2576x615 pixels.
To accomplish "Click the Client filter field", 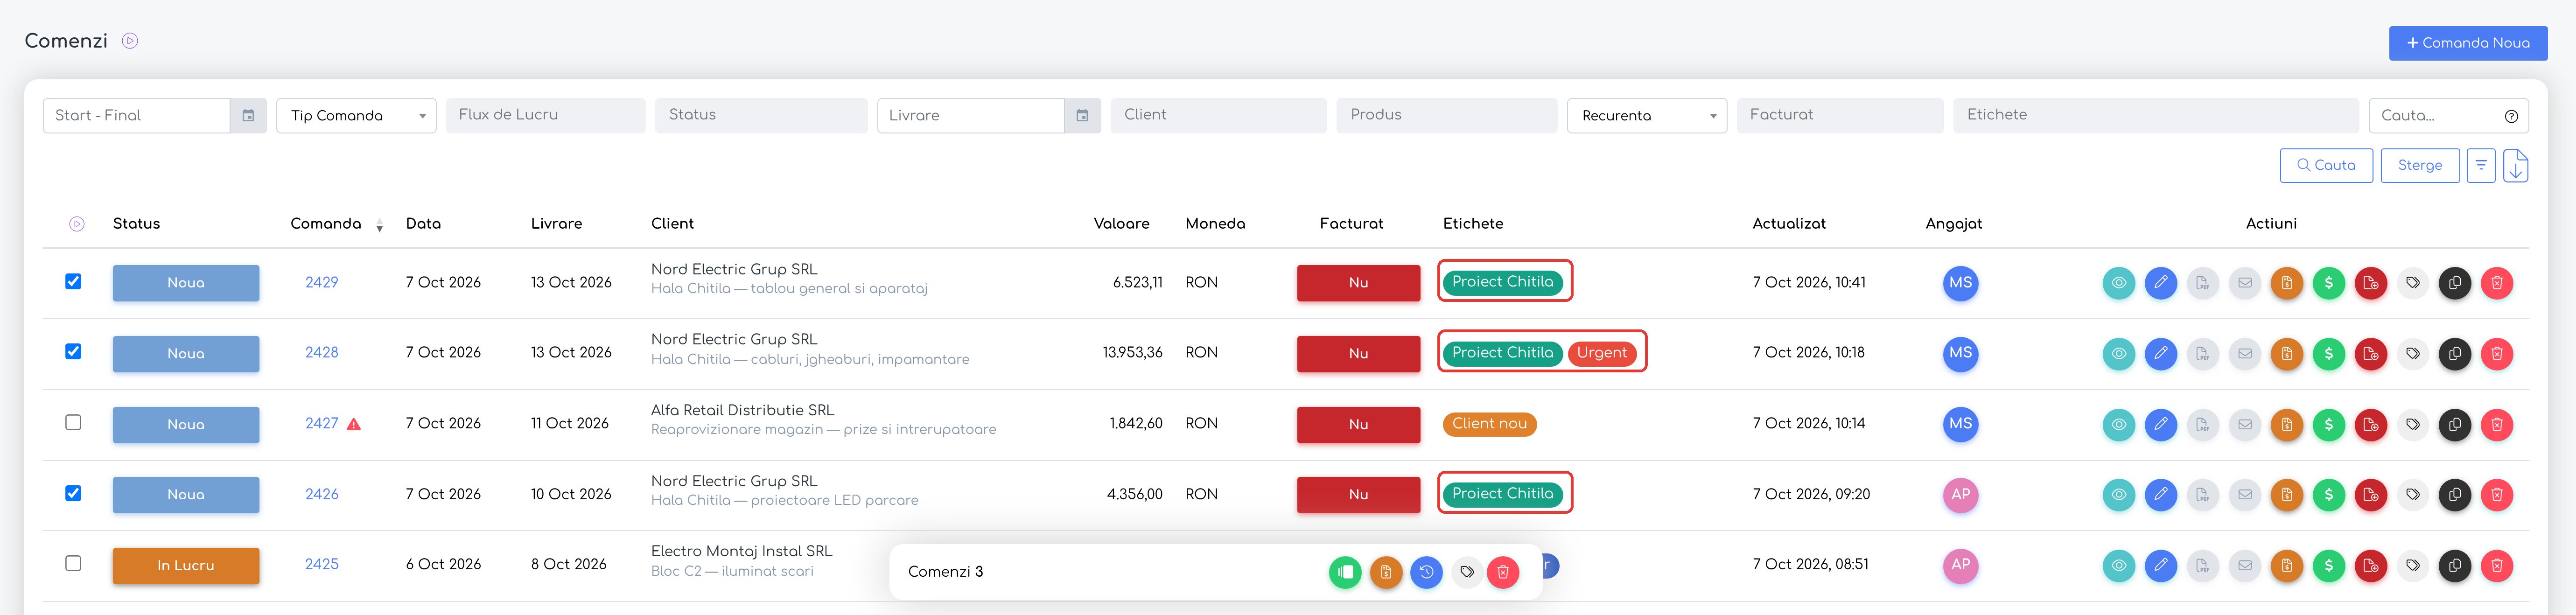I will point(1218,116).
